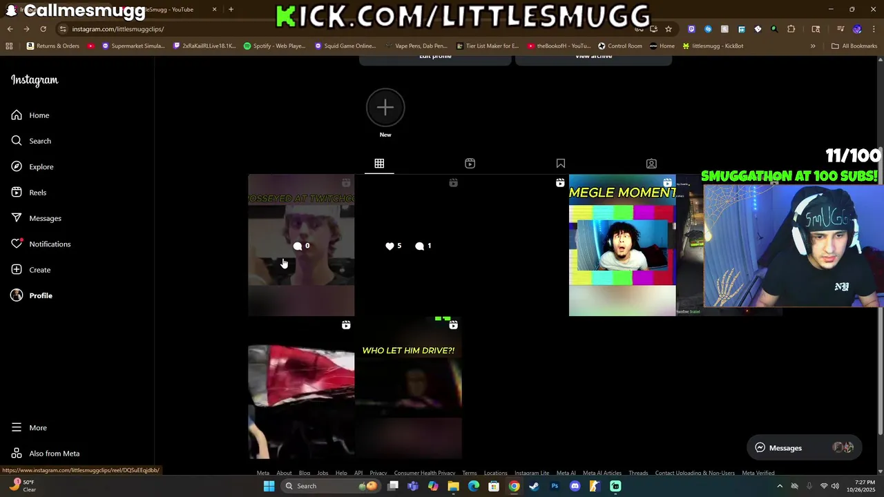This screenshot has width=884, height=497.
Task: Open the Control Room bookmark
Action: (620, 46)
